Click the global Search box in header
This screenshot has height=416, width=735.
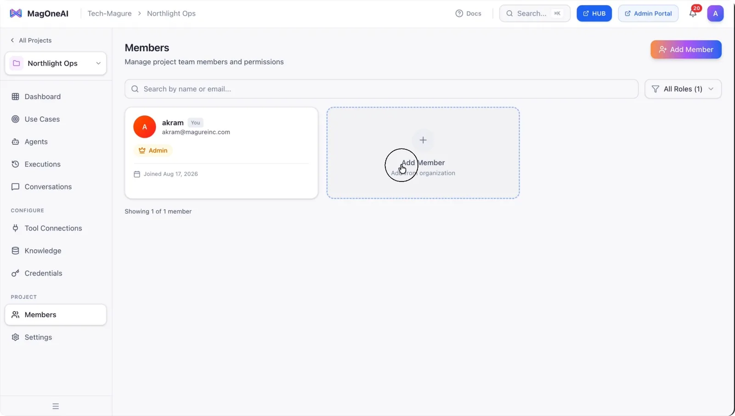(535, 13)
